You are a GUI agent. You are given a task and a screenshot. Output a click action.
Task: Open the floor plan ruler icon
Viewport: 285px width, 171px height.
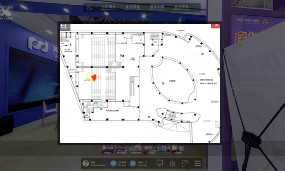tap(185, 163)
